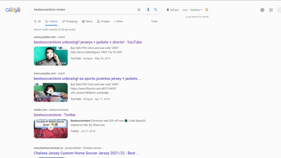The image size is (281, 158).
Task: Open the Google apps grid icon
Action: tap(271, 10)
